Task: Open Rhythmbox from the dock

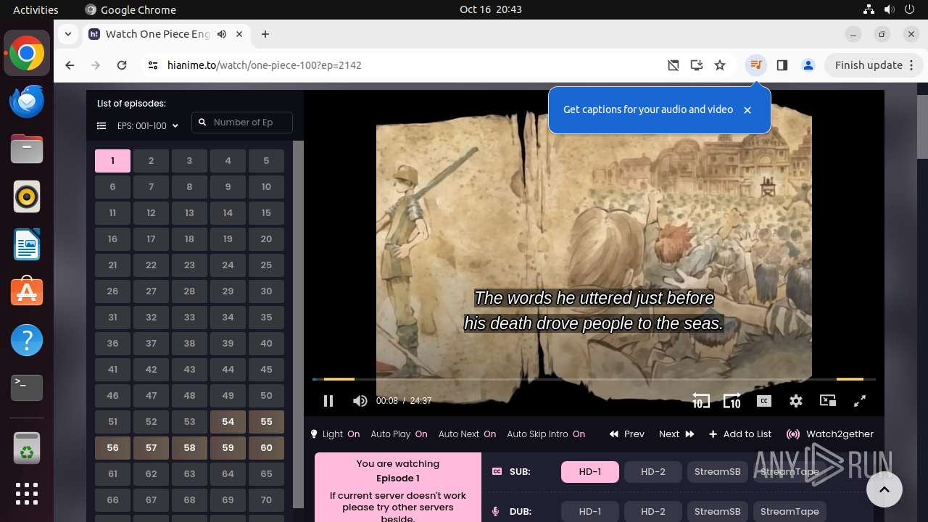Action: (27, 196)
